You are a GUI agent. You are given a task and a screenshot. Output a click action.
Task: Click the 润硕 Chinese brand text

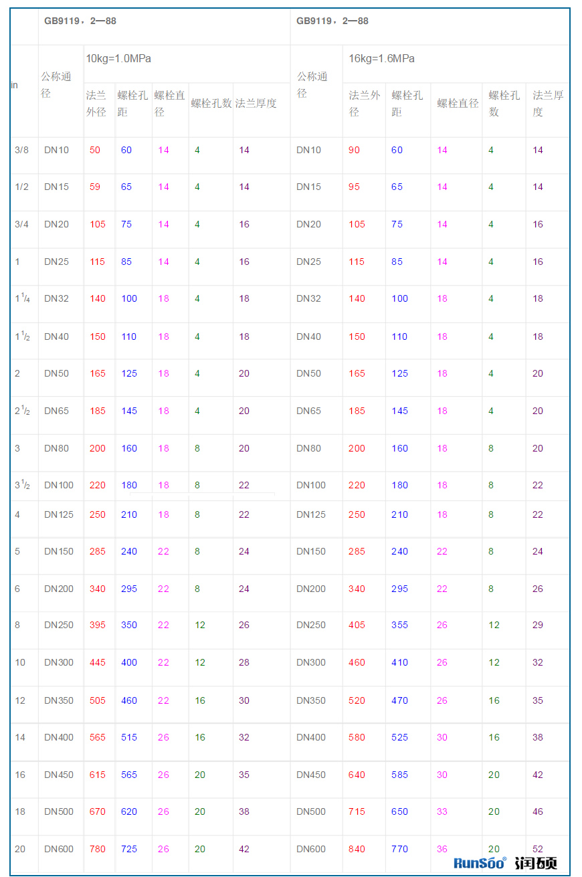click(x=536, y=863)
